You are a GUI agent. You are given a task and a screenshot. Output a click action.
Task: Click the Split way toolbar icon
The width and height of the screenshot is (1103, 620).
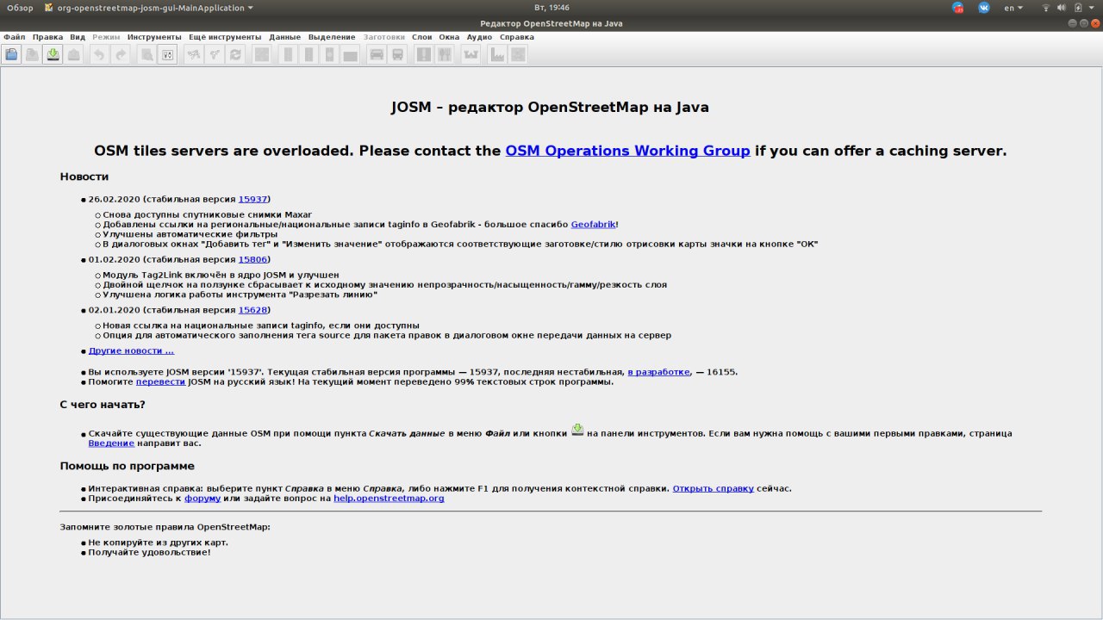194,55
